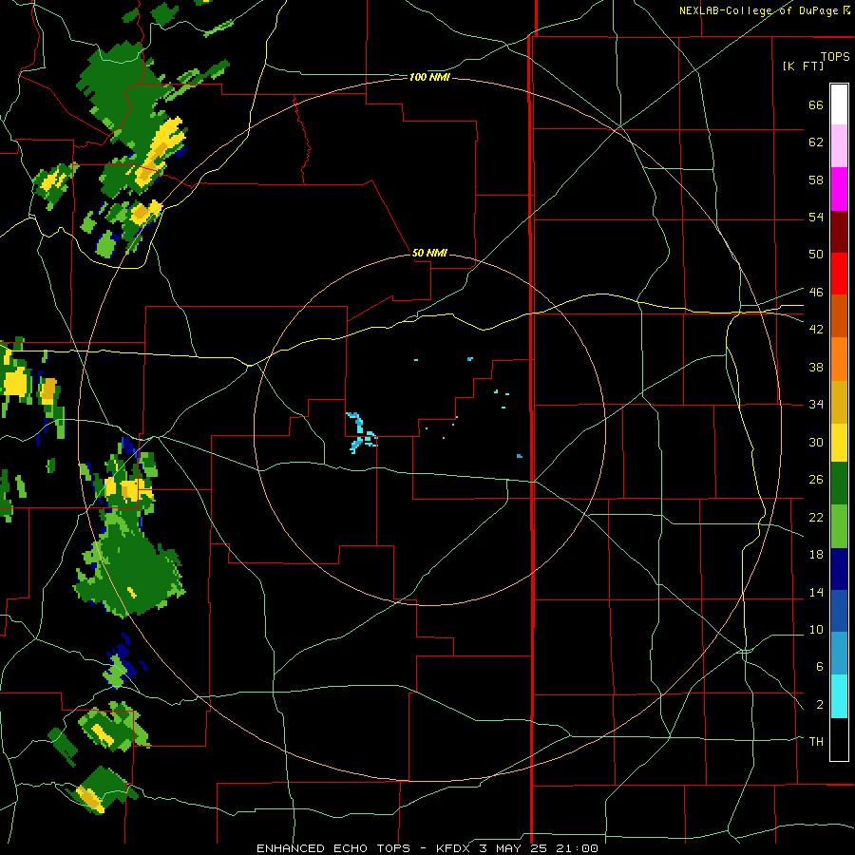The height and width of the screenshot is (855, 855).
Task: Click the "14" legend label
Action: coord(816,592)
